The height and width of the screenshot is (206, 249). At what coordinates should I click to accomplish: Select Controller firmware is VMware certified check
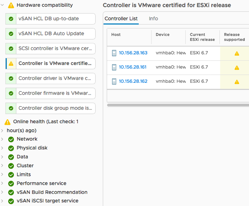(51, 93)
